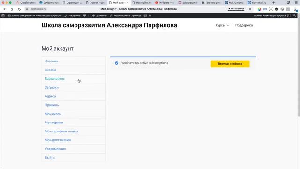Click the colorful circle extension icon

pos(259,9)
